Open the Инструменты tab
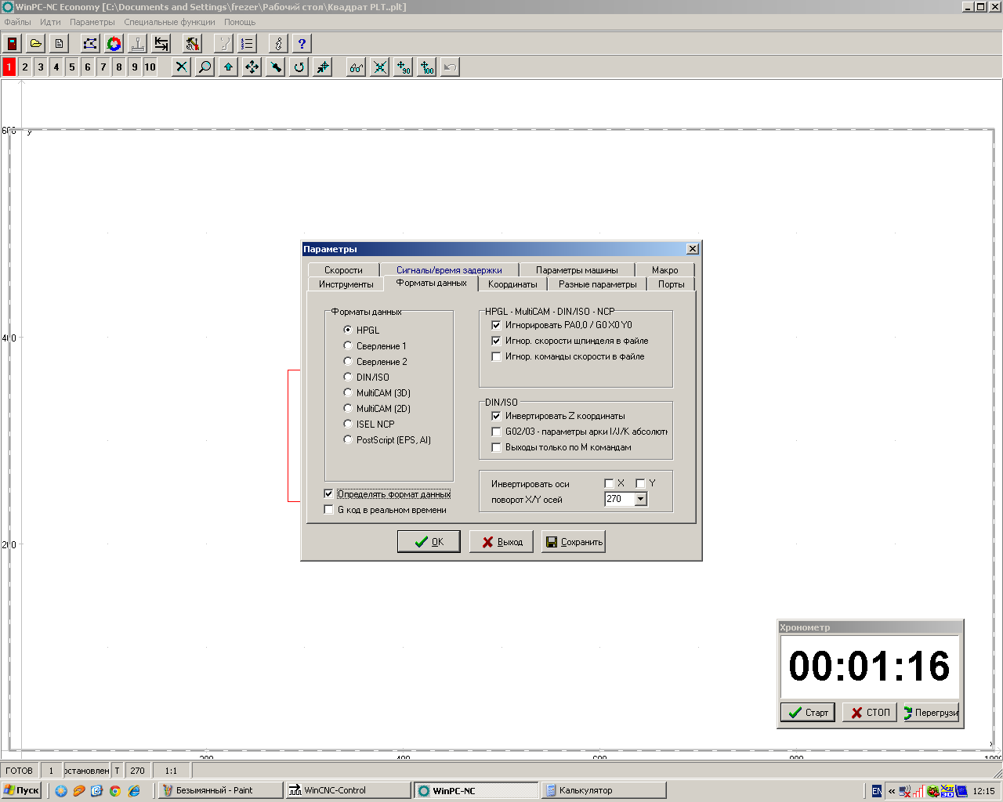This screenshot has width=1003, height=802. click(x=346, y=284)
